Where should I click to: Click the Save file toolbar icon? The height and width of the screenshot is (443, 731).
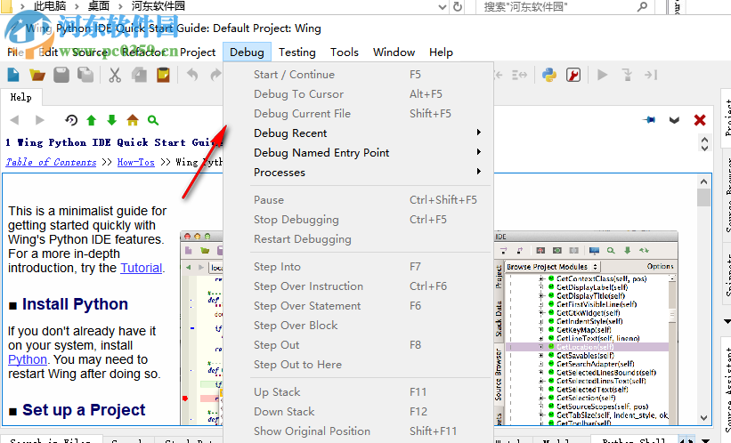point(61,75)
